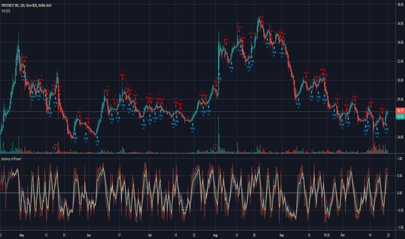Click the 22 date label at axis end
This screenshot has height=239, width=405.
click(388, 235)
